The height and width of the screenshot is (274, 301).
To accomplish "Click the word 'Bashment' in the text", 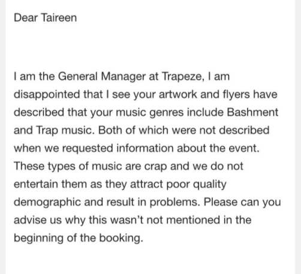I will click(x=252, y=112).
